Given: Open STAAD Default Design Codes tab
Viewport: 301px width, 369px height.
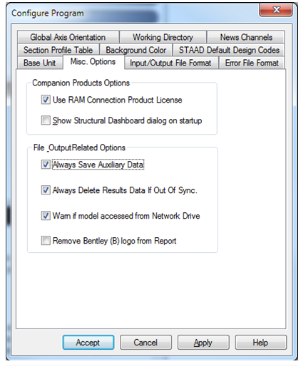Looking at the screenshot, I should [x=229, y=50].
